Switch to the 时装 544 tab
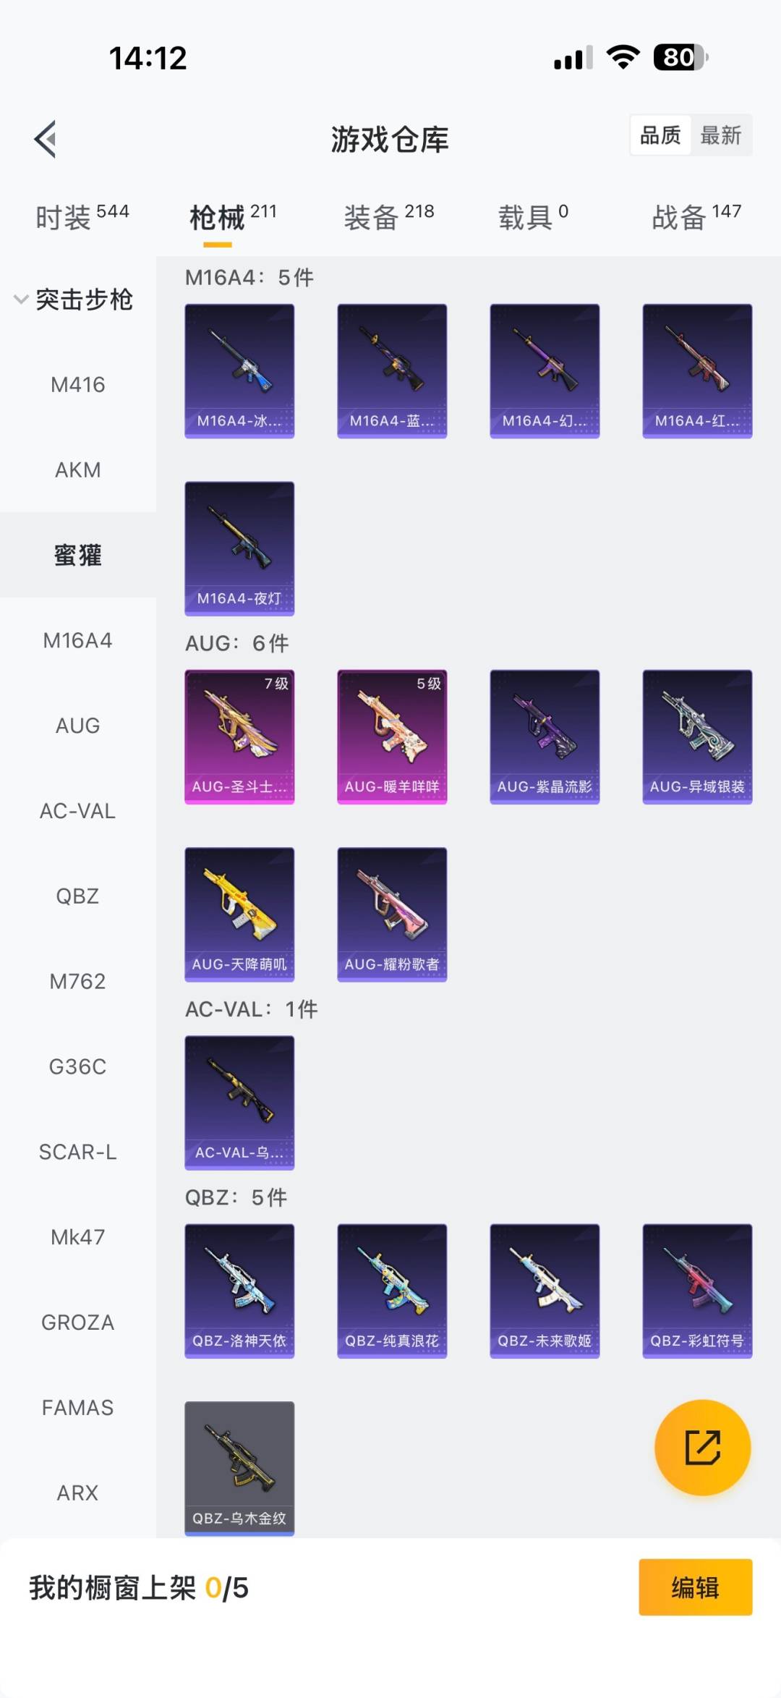The width and height of the screenshot is (781, 1698). pos(82,216)
